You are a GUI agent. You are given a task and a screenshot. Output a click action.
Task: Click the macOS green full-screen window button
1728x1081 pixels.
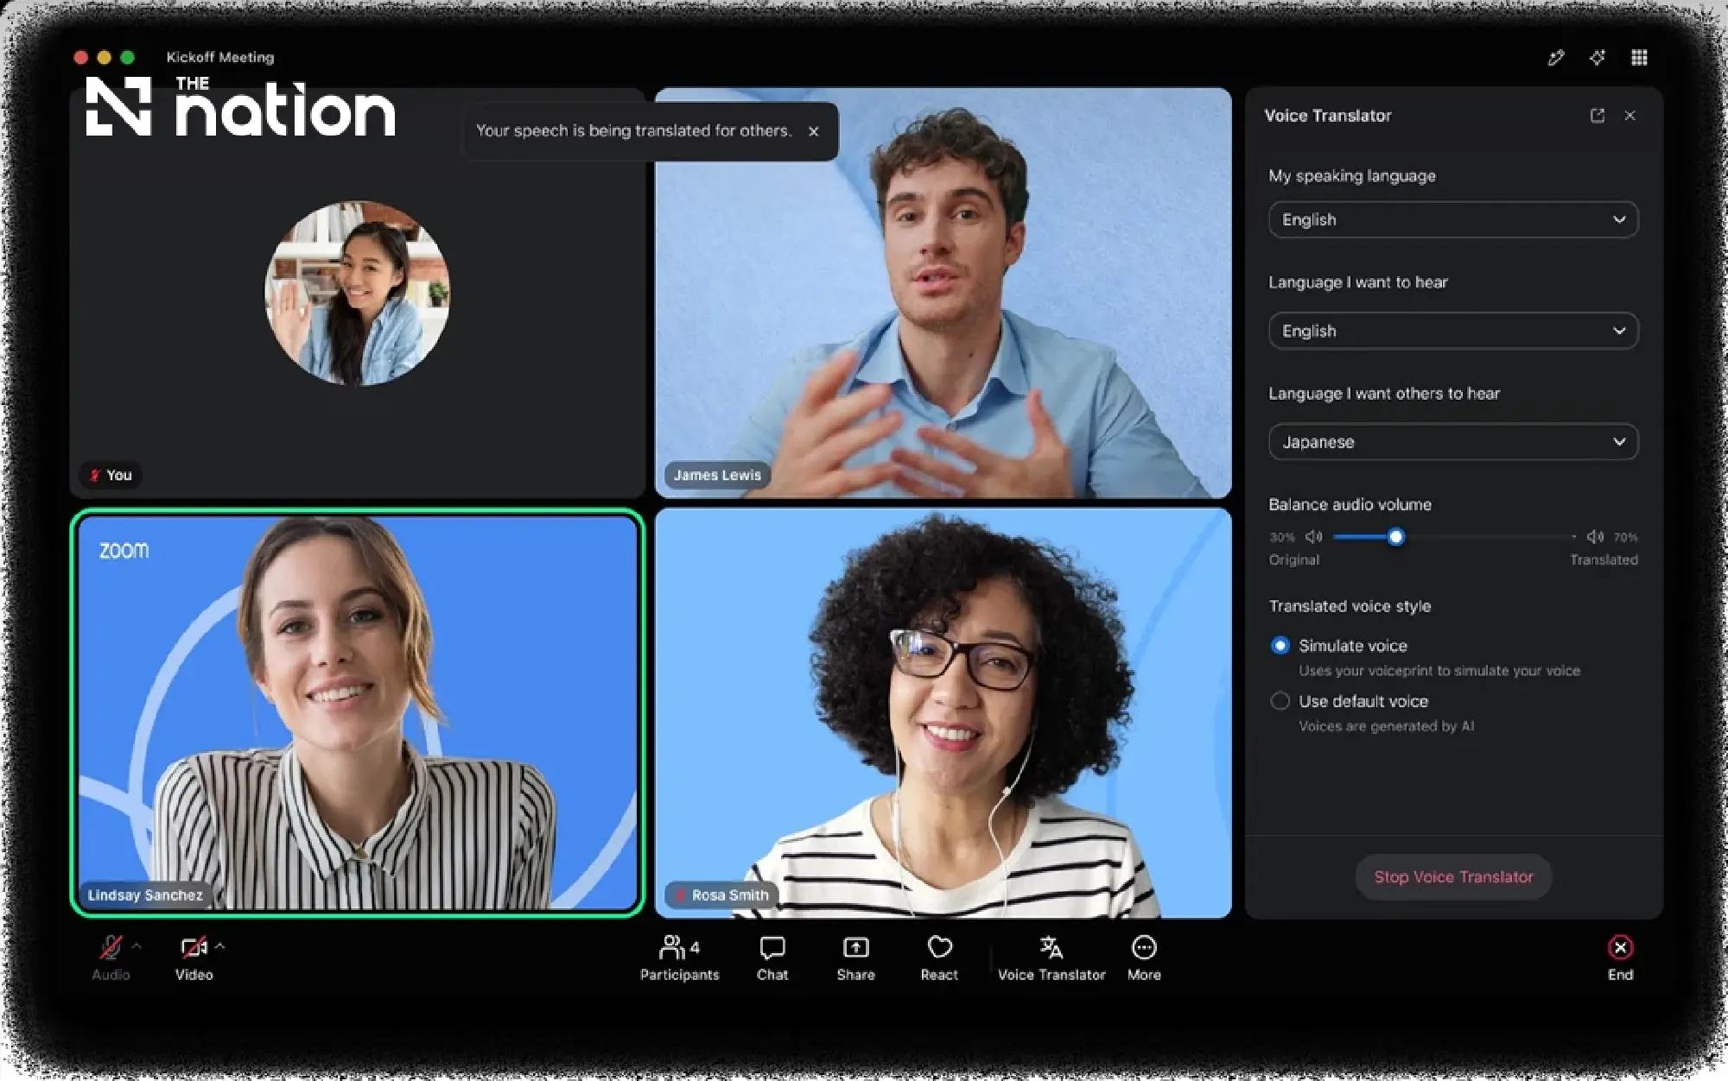(x=128, y=58)
